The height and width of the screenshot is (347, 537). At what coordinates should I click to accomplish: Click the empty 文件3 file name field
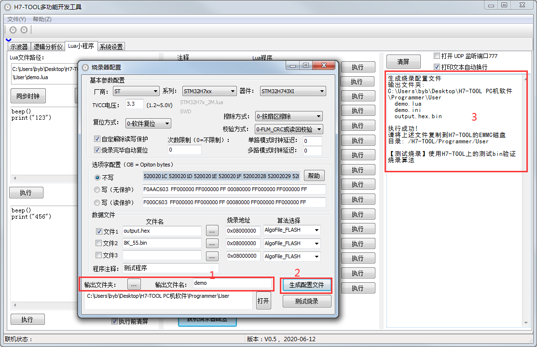(162, 255)
